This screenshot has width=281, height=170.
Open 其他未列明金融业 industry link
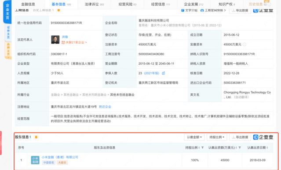pyautogui.click(x=94, y=95)
